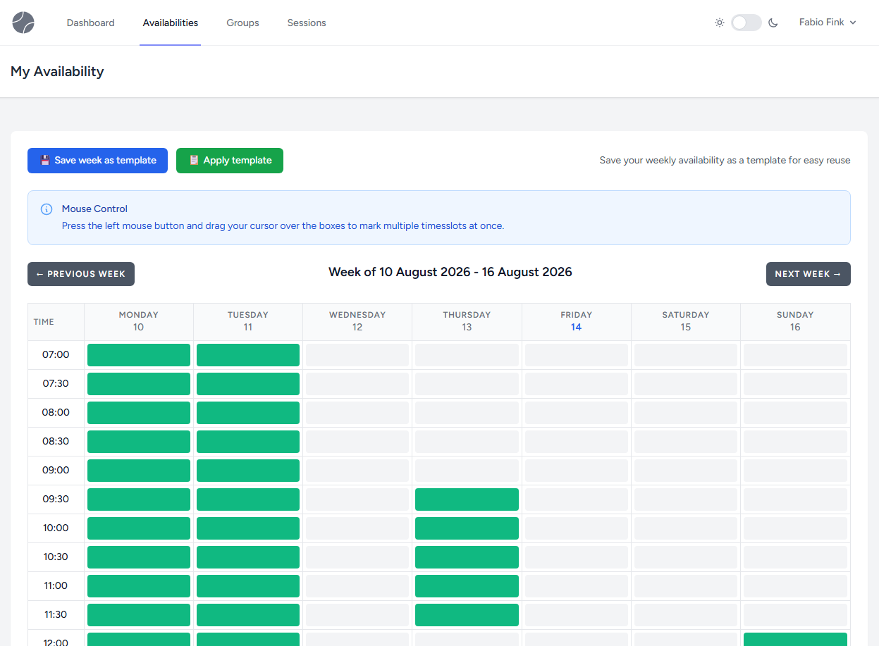Mark Saturday 07:30 slot as available

click(x=686, y=384)
